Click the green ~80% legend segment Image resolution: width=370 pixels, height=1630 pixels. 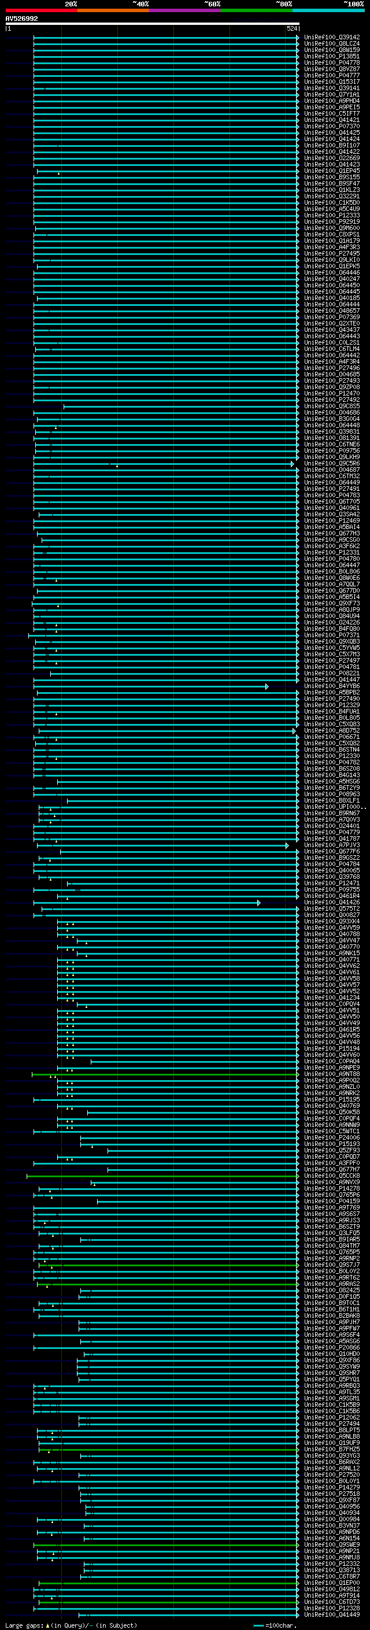[x=257, y=10]
